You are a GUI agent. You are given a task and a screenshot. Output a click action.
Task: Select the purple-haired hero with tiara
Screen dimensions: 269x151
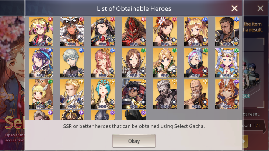point(41,63)
